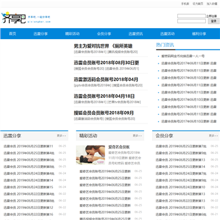Open 会员分享 item 06月24日更新第10
The height and width of the screenshot is (220, 220).
click(180, 187)
